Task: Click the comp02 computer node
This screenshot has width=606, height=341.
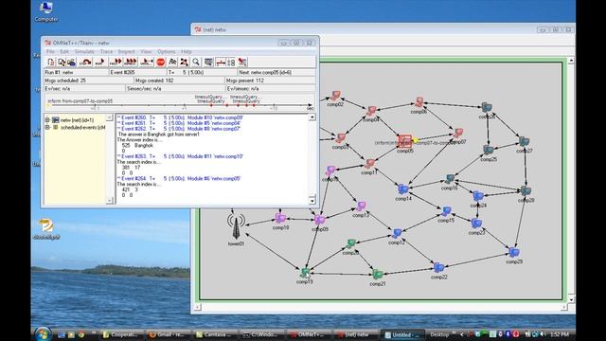Action: [335, 96]
